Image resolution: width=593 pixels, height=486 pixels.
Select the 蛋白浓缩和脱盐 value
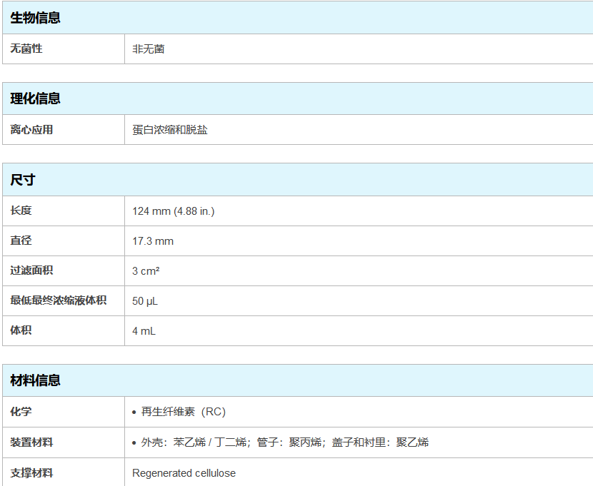[x=170, y=130]
